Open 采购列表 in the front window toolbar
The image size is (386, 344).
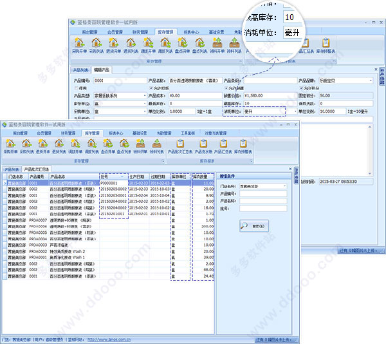(27, 146)
